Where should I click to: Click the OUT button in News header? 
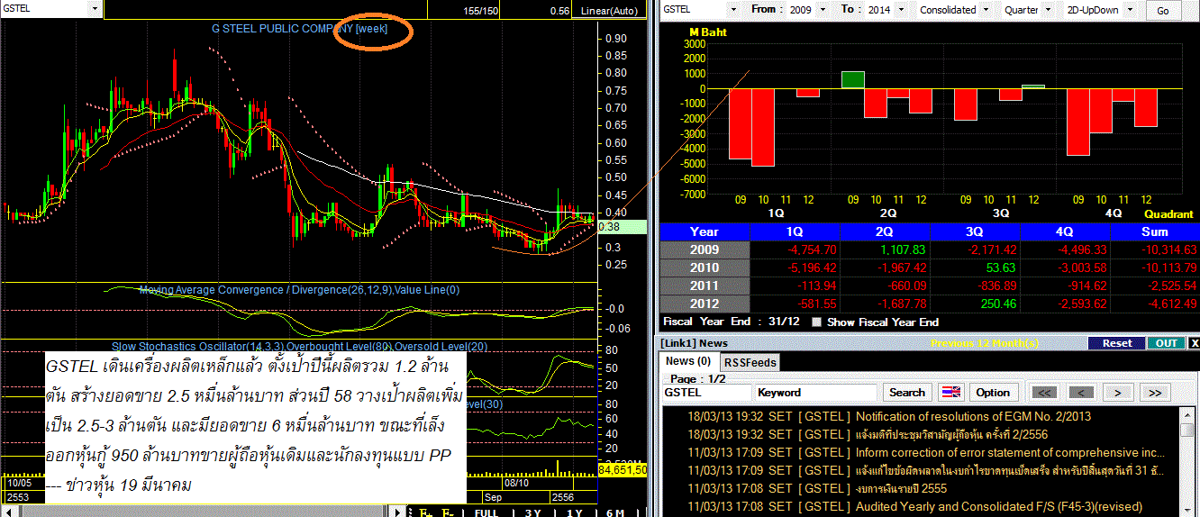point(1166,343)
